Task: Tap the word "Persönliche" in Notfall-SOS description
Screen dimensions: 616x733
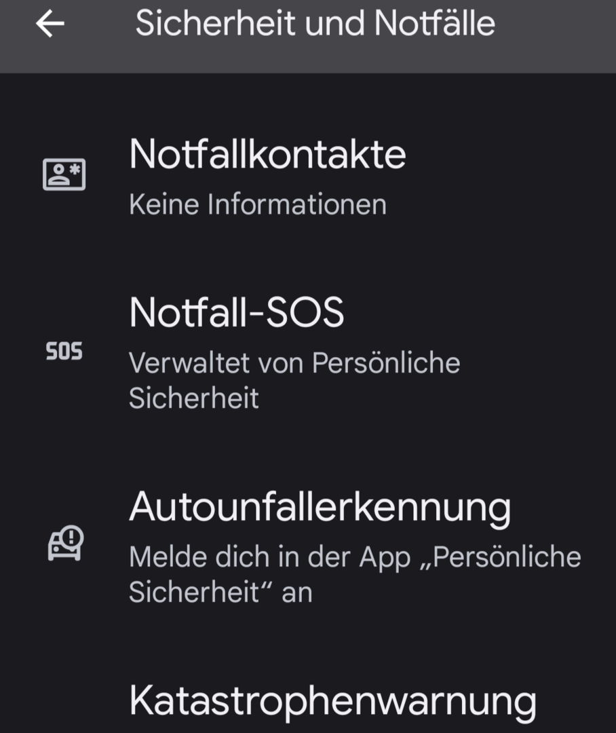Action: (x=386, y=363)
